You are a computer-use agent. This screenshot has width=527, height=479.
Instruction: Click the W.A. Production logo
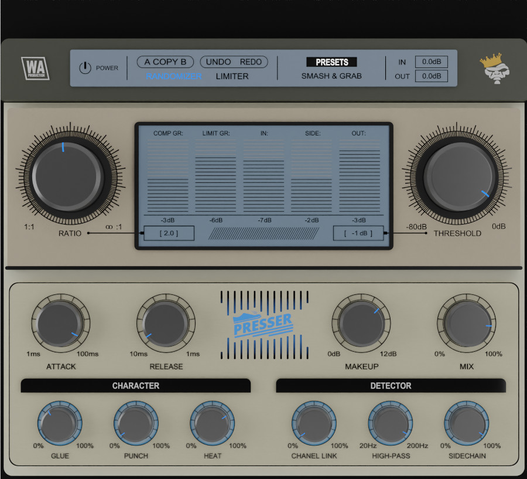35,69
